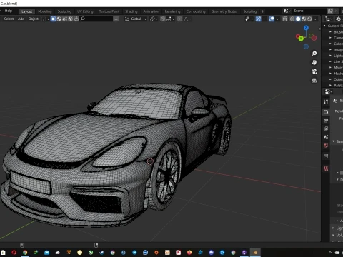This screenshot has height=257, width=343.
Task: Switch to solid viewport shading
Action: pos(298,19)
